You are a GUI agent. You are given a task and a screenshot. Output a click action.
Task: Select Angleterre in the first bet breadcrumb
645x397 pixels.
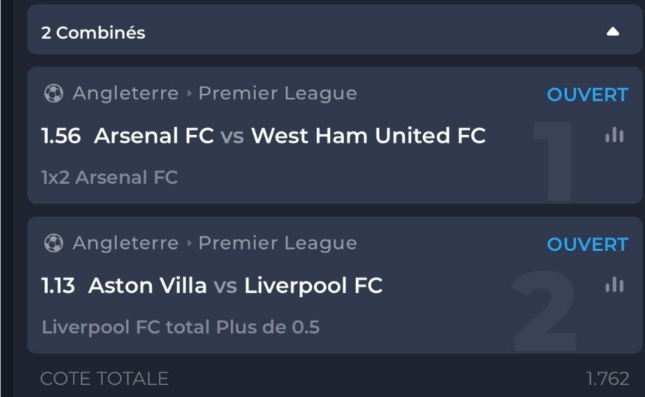pos(126,93)
